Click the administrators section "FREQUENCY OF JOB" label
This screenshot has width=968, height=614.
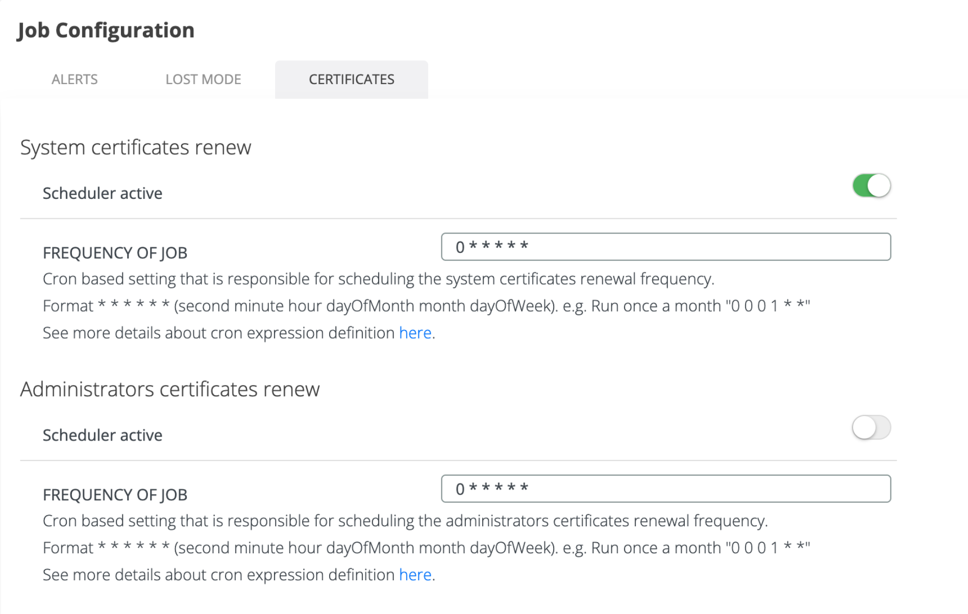[115, 495]
